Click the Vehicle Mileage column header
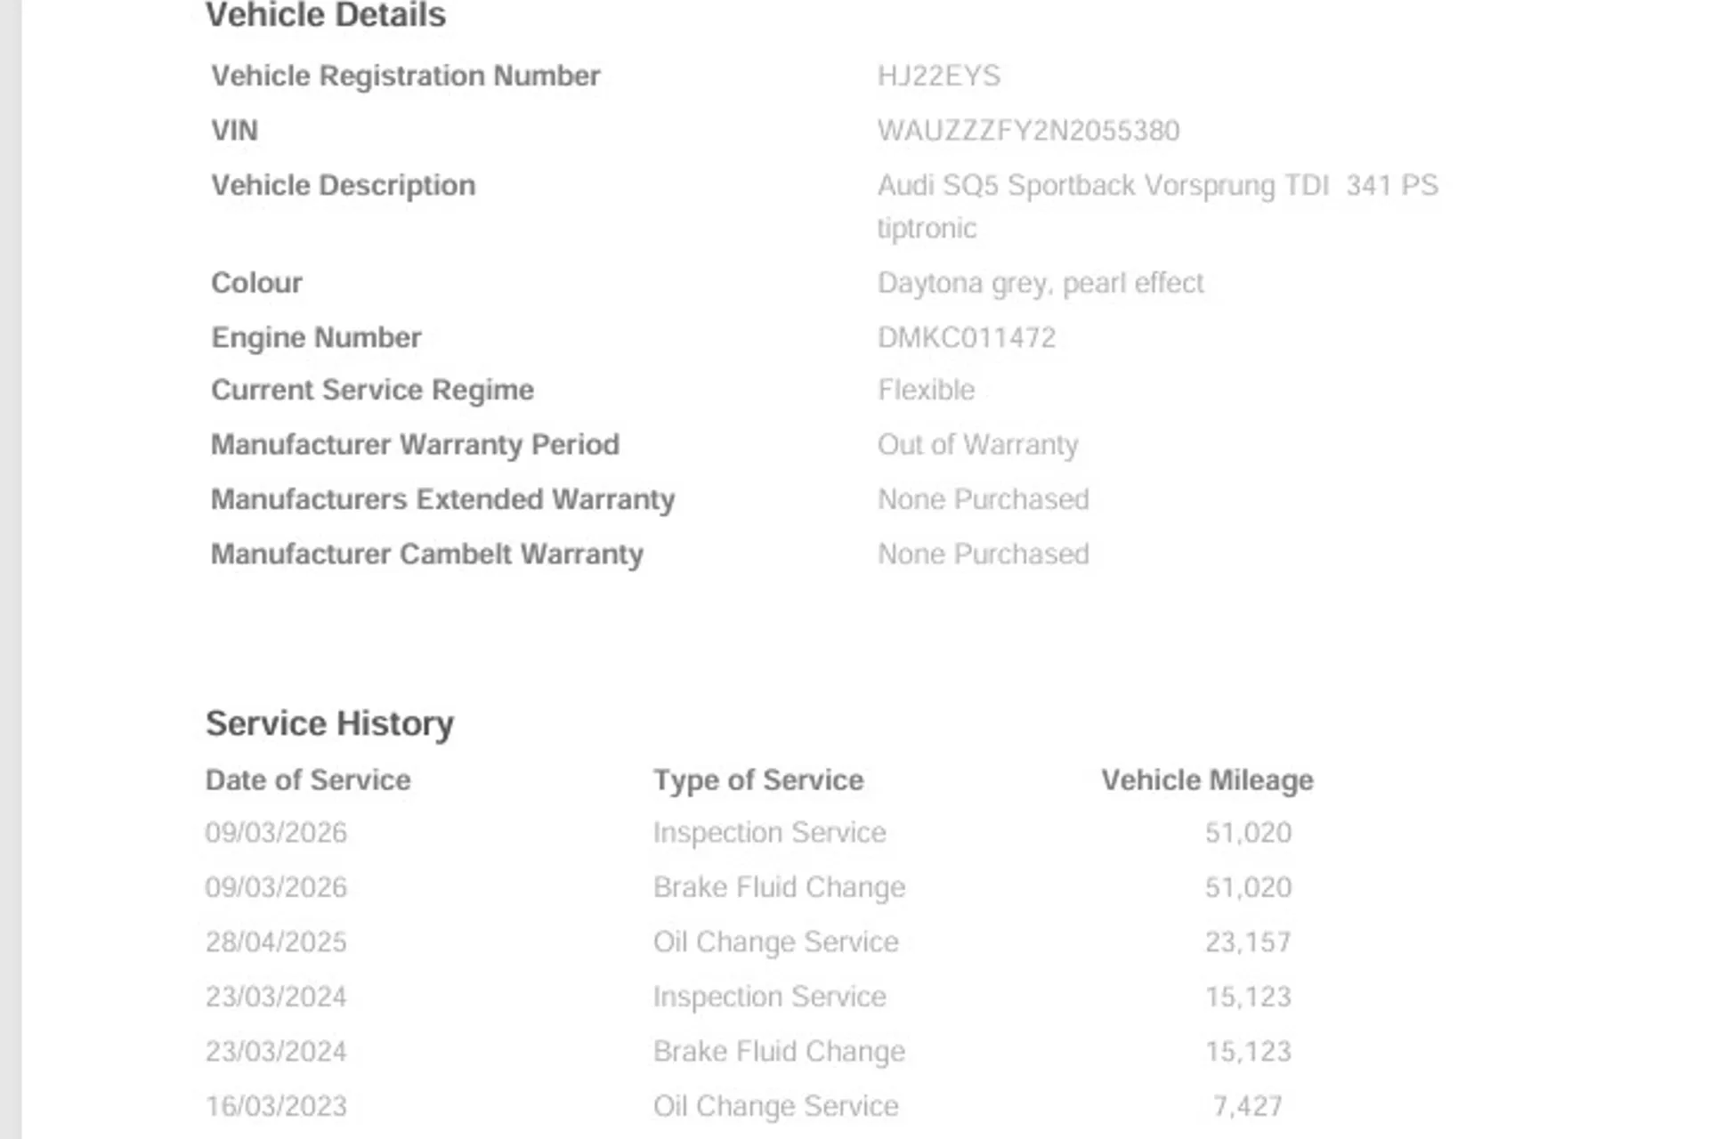The height and width of the screenshot is (1139, 1709). (x=1207, y=780)
